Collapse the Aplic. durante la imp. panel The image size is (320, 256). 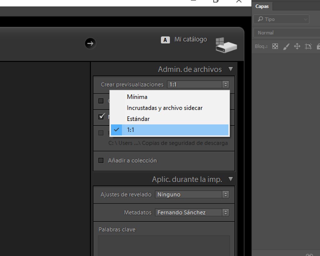(x=231, y=179)
